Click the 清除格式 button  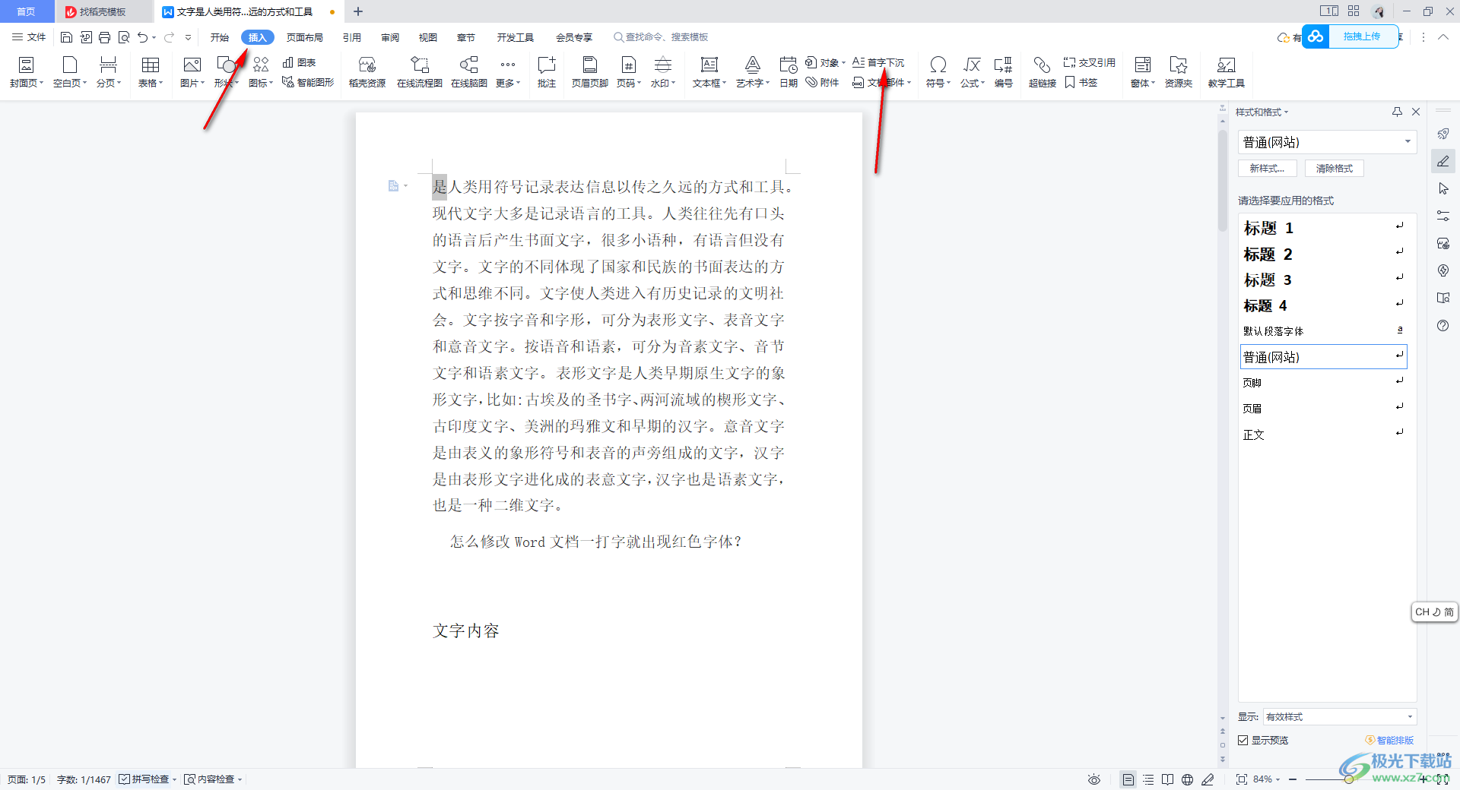coord(1335,169)
